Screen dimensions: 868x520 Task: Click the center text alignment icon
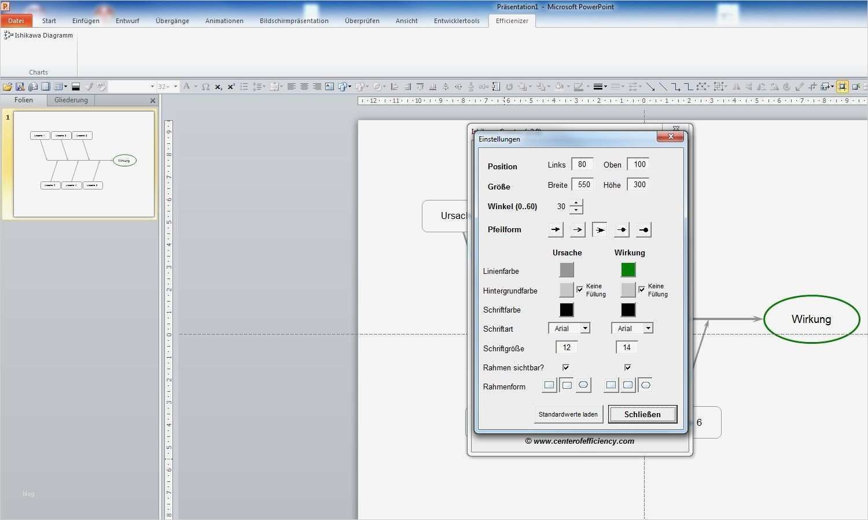304,87
